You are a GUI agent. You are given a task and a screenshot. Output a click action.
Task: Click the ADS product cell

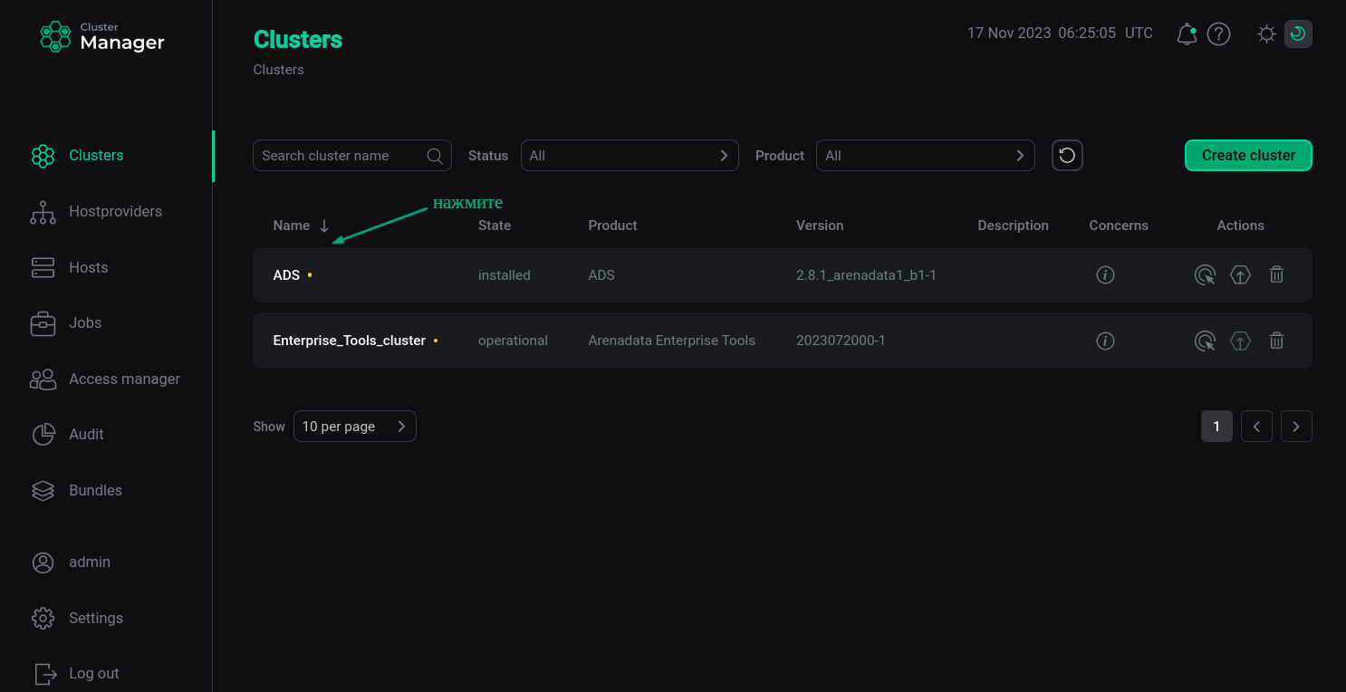[601, 275]
